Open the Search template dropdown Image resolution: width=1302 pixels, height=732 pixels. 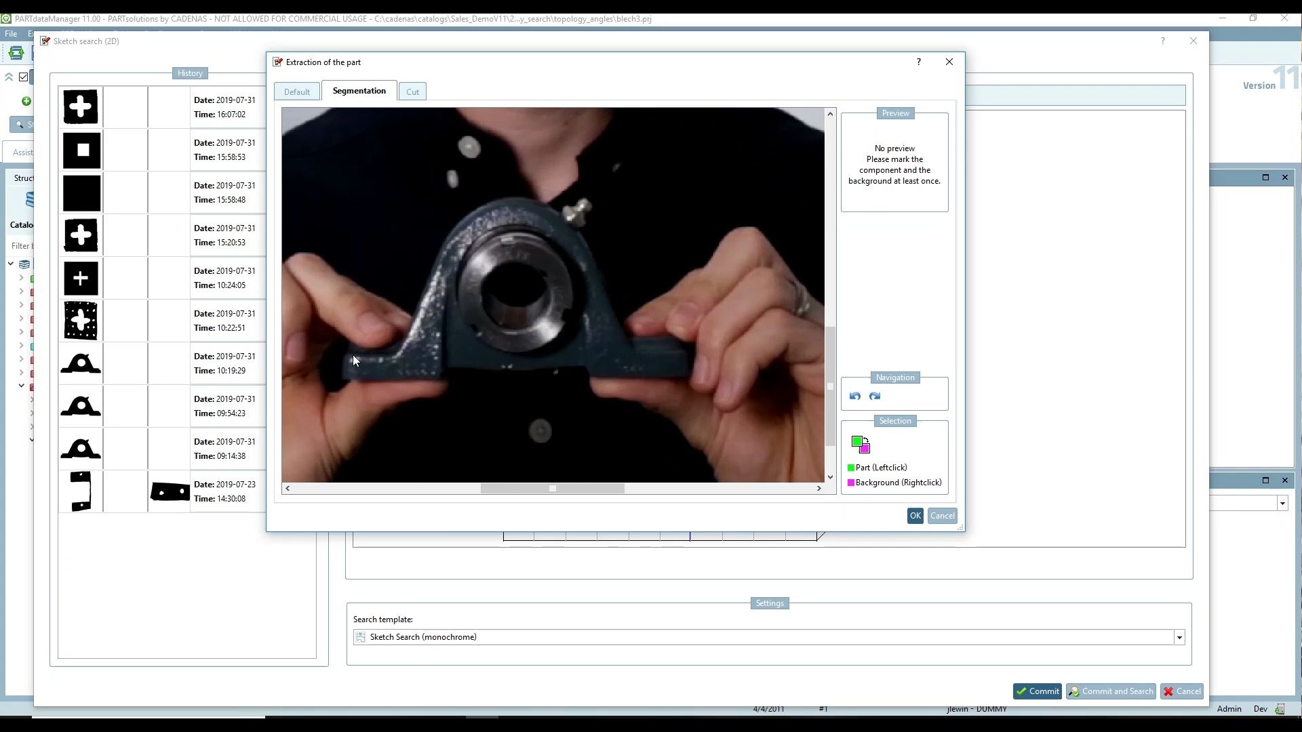pyautogui.click(x=1179, y=638)
